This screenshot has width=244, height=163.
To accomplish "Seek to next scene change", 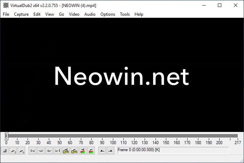I will [91, 150].
